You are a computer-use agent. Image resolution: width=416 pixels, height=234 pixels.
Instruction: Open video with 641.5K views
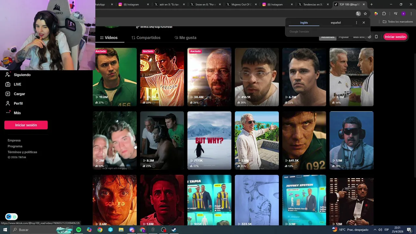coord(304,140)
